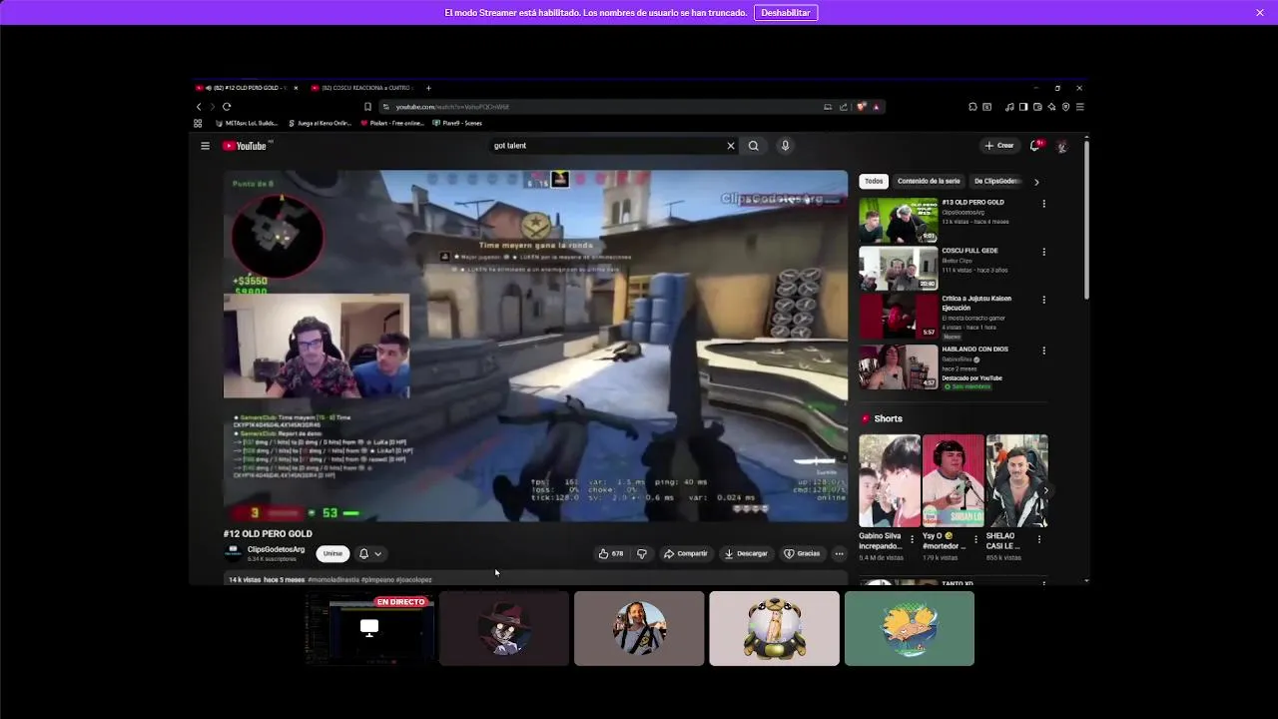Open more actions under the video
This screenshot has width=1278, height=719.
pos(840,553)
